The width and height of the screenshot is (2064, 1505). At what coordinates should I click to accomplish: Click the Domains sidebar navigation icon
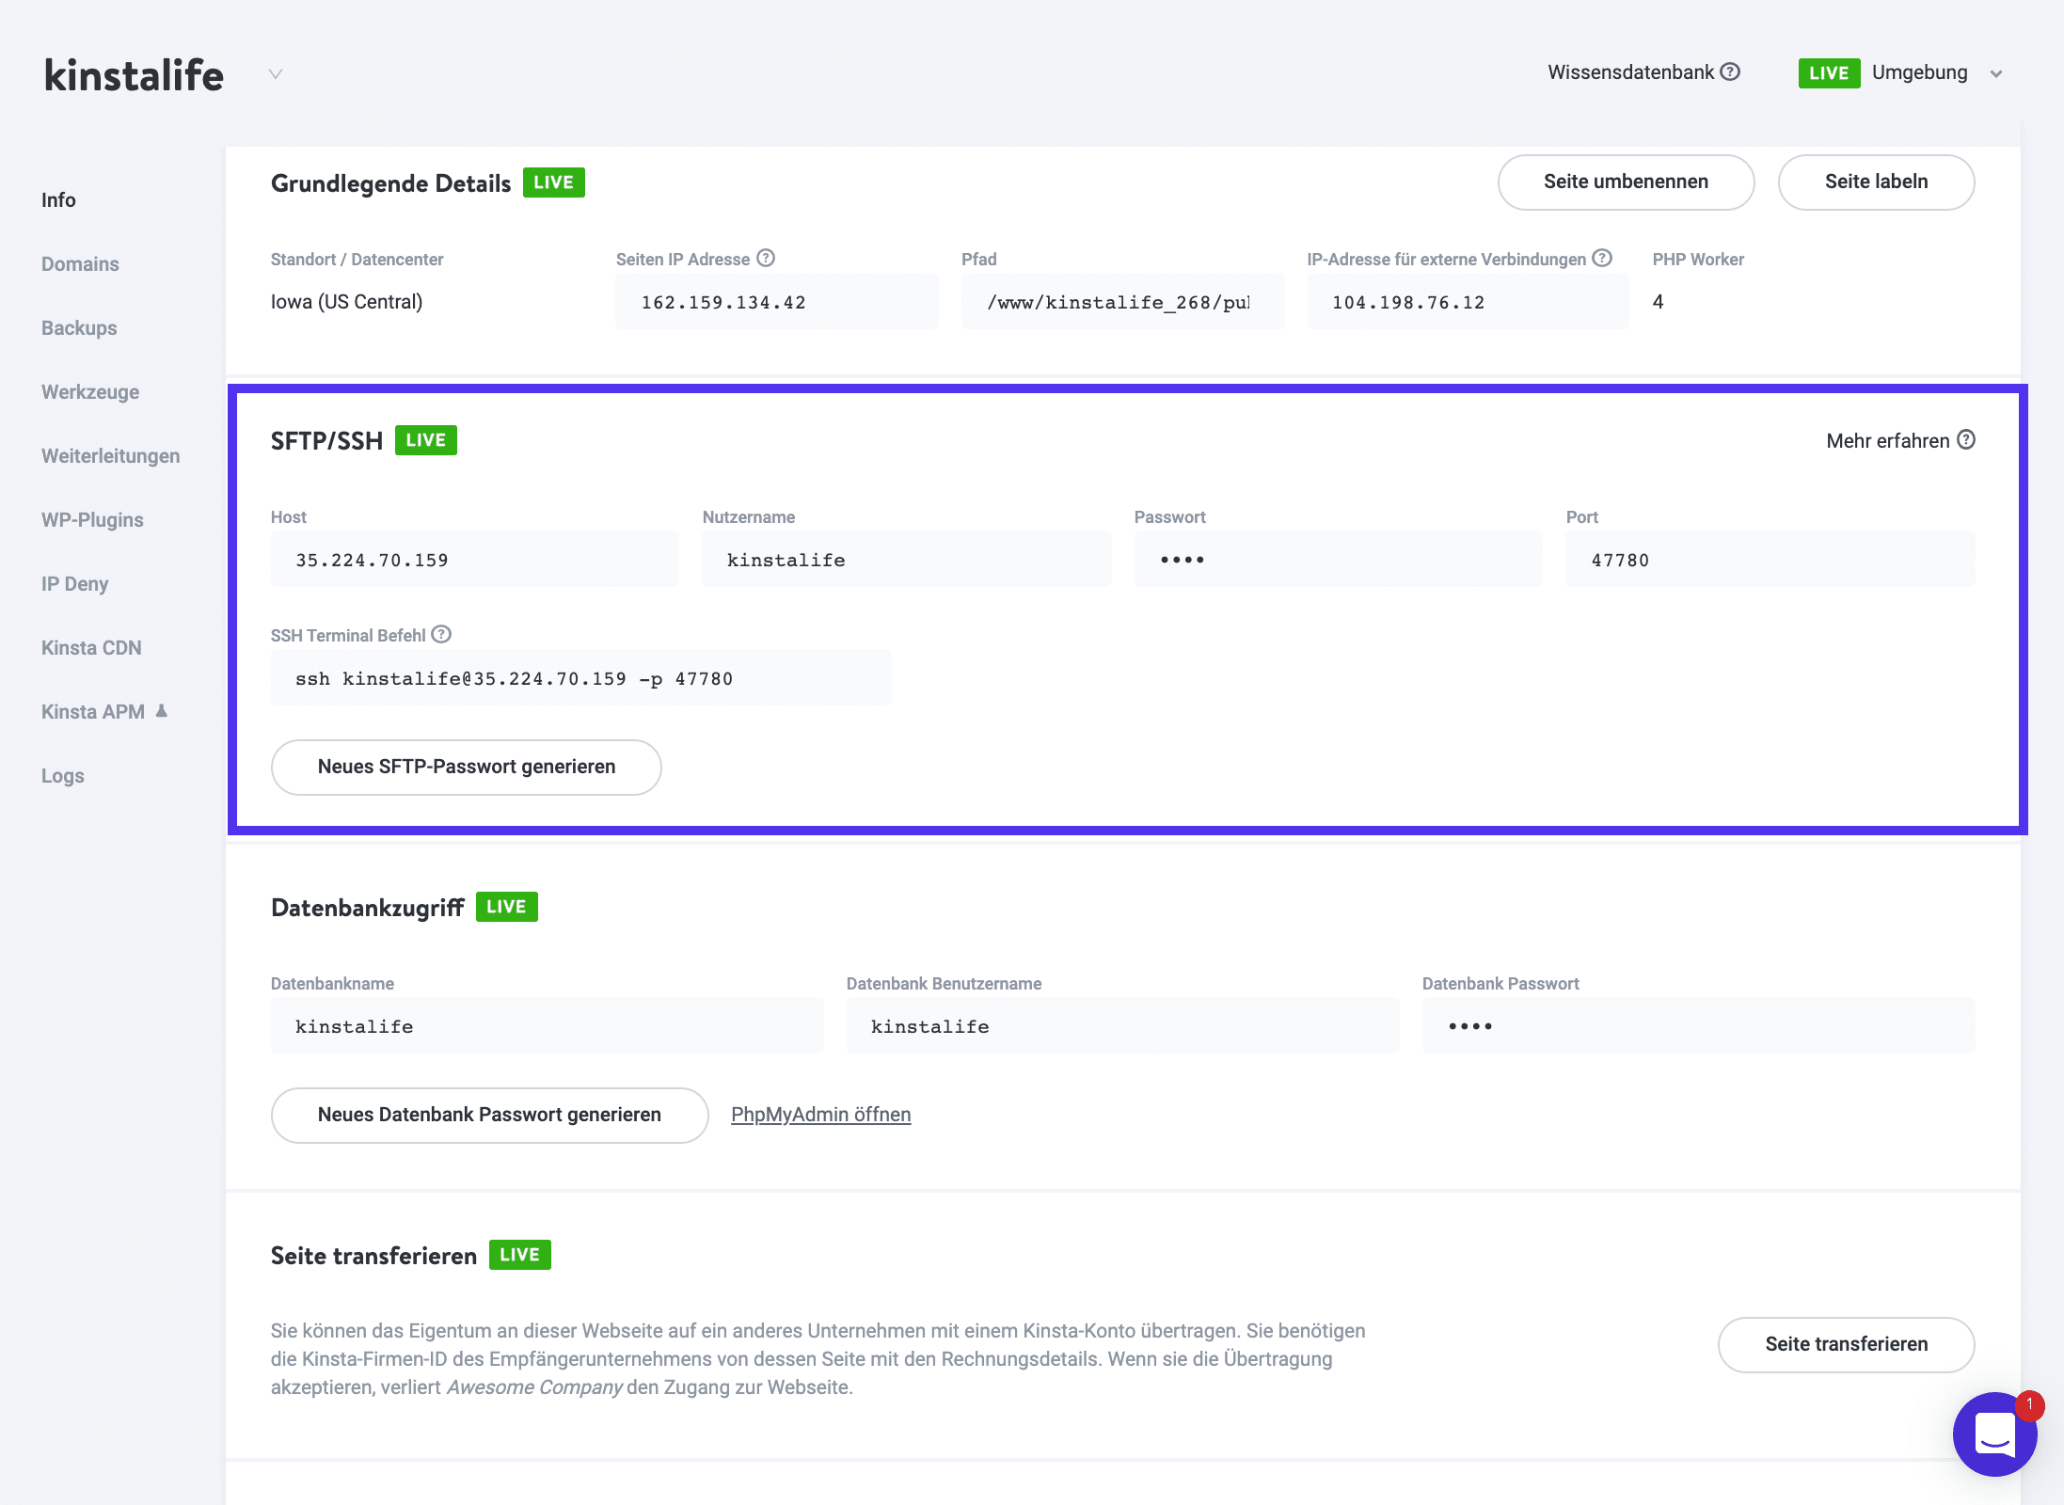click(84, 262)
